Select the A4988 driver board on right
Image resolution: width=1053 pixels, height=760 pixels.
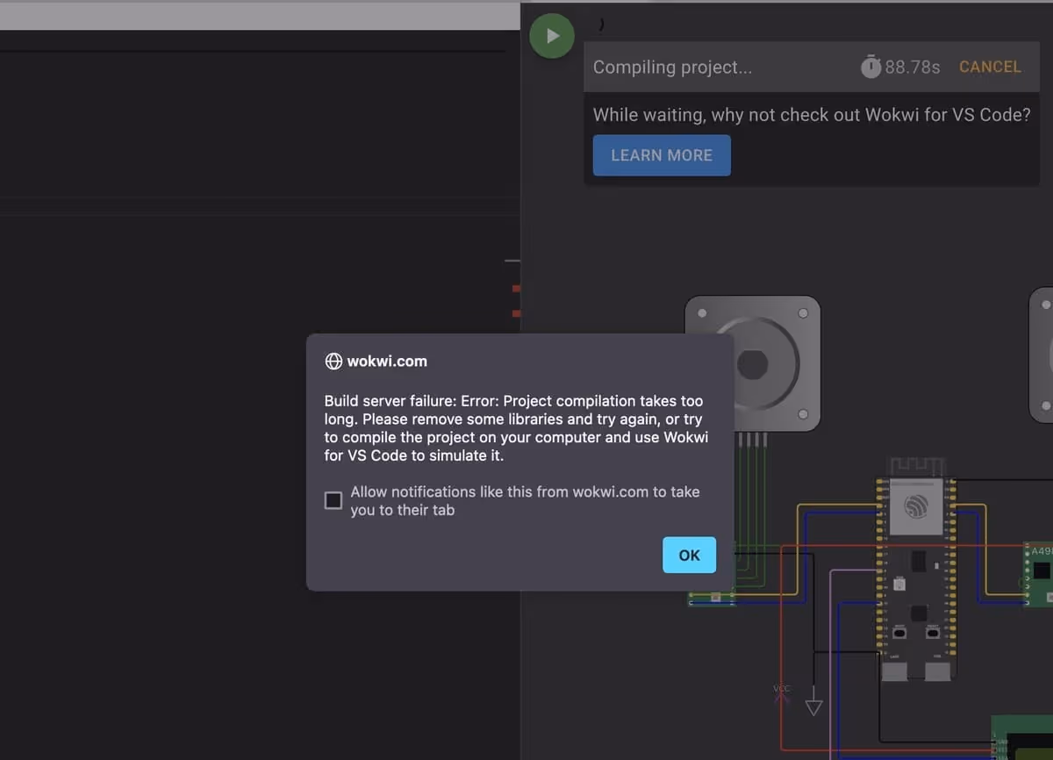[x=1040, y=573]
